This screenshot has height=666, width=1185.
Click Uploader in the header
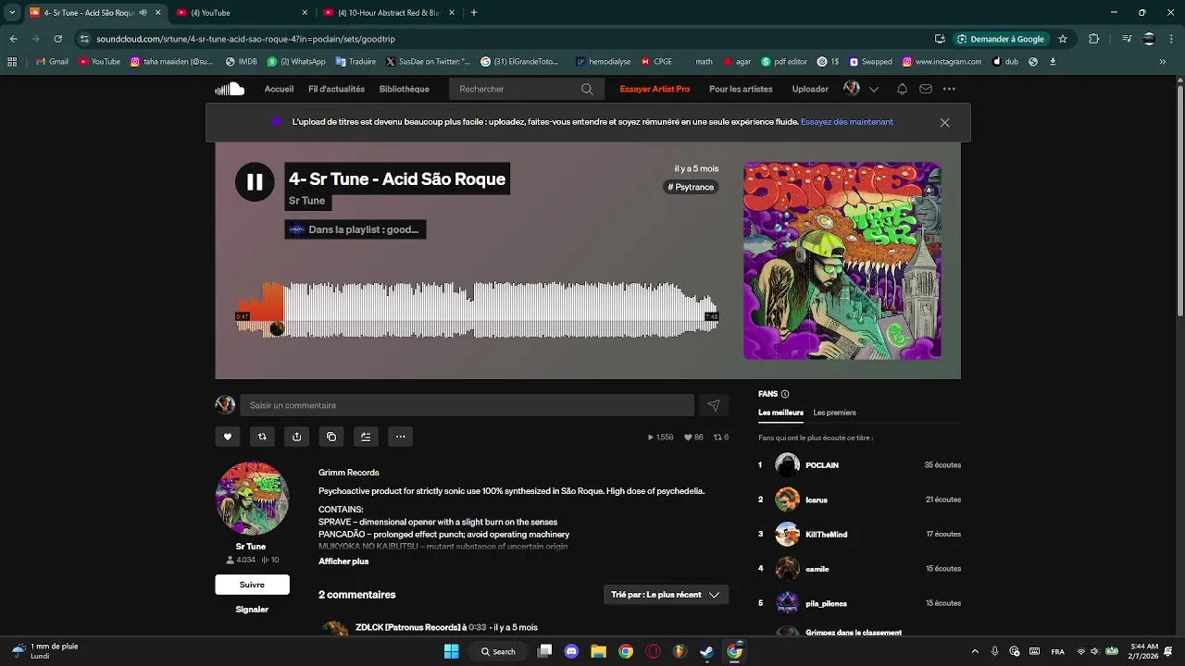tap(810, 89)
